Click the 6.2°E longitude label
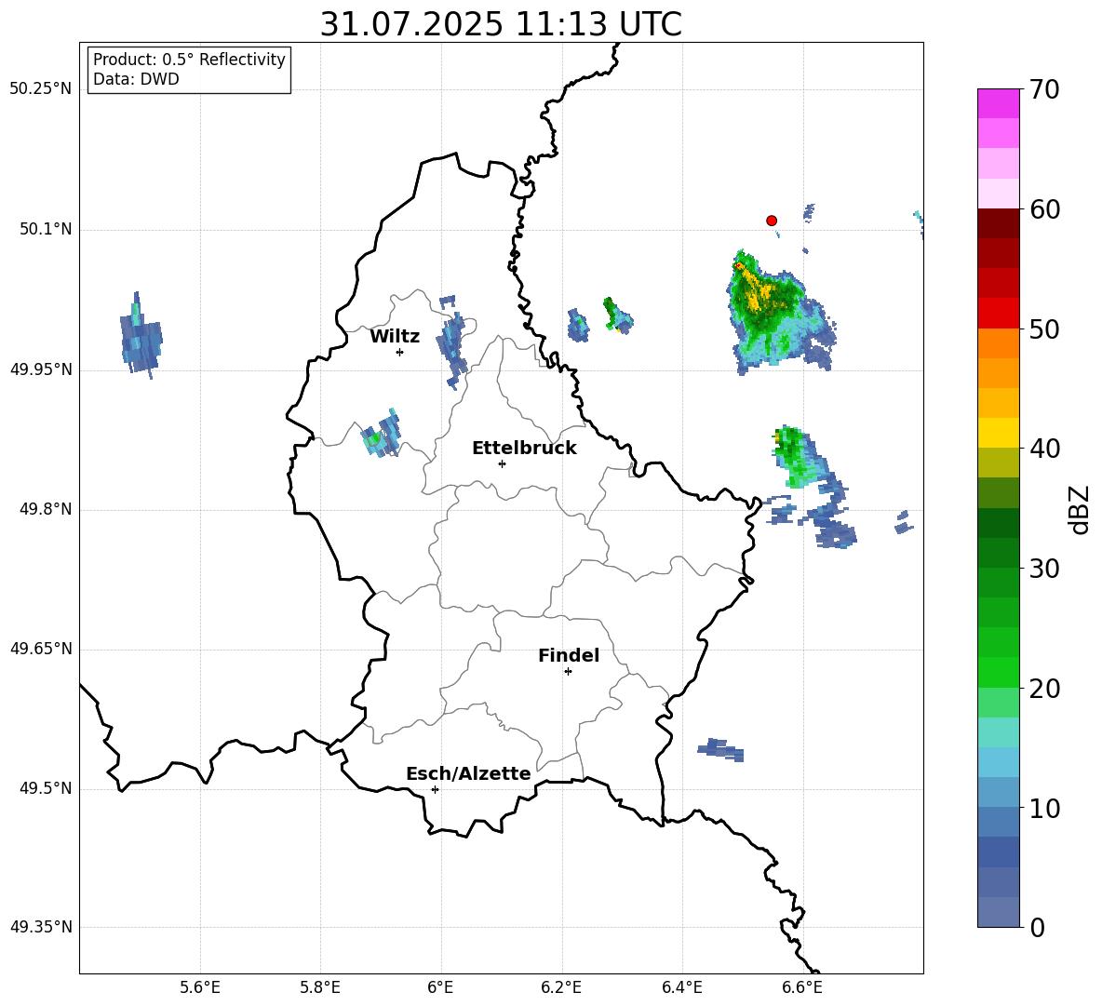The width and height of the screenshot is (1102, 1006). point(561,987)
